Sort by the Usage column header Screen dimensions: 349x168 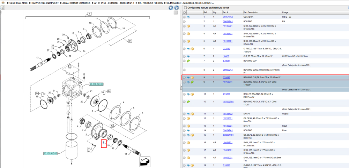[315, 13]
